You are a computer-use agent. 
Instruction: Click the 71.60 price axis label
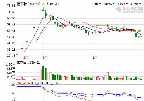pyautogui.click(x=11, y=12)
